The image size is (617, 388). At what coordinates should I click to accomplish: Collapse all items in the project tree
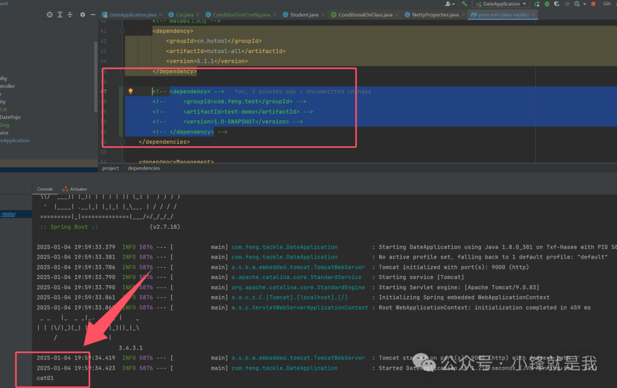(x=70, y=15)
